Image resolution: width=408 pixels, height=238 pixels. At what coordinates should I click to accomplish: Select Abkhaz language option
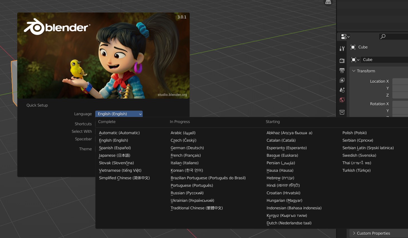[x=289, y=133]
